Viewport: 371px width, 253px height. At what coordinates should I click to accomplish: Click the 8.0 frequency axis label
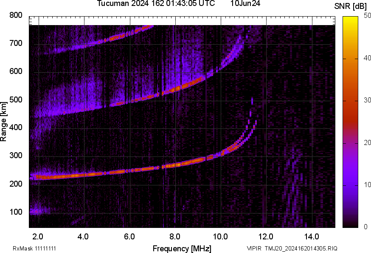(x=174, y=237)
